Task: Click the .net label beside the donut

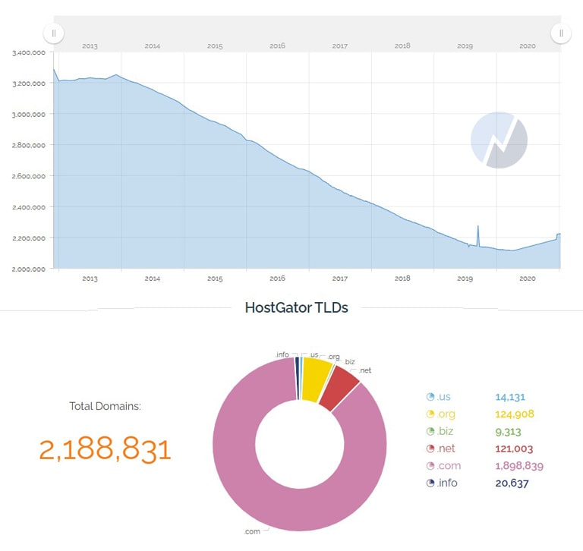Action: pyautogui.click(x=365, y=370)
